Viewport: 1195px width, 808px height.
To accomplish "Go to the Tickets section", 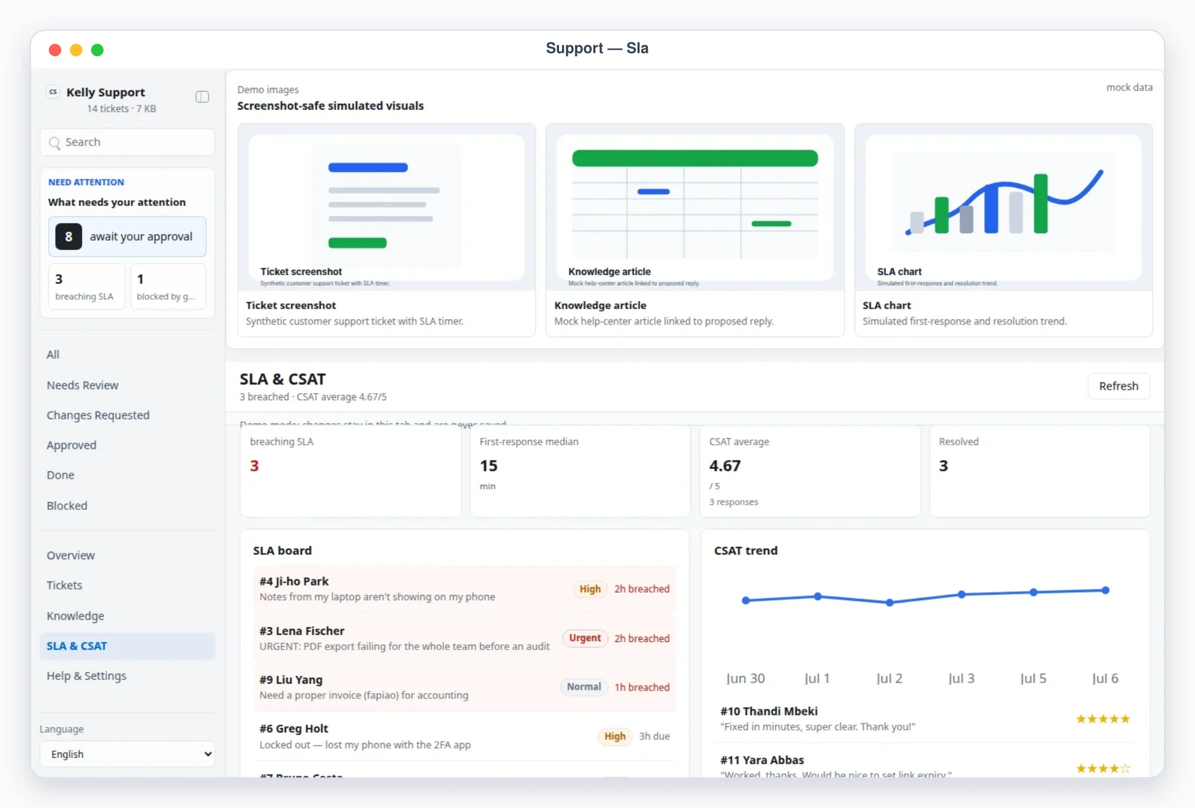I will (x=65, y=585).
